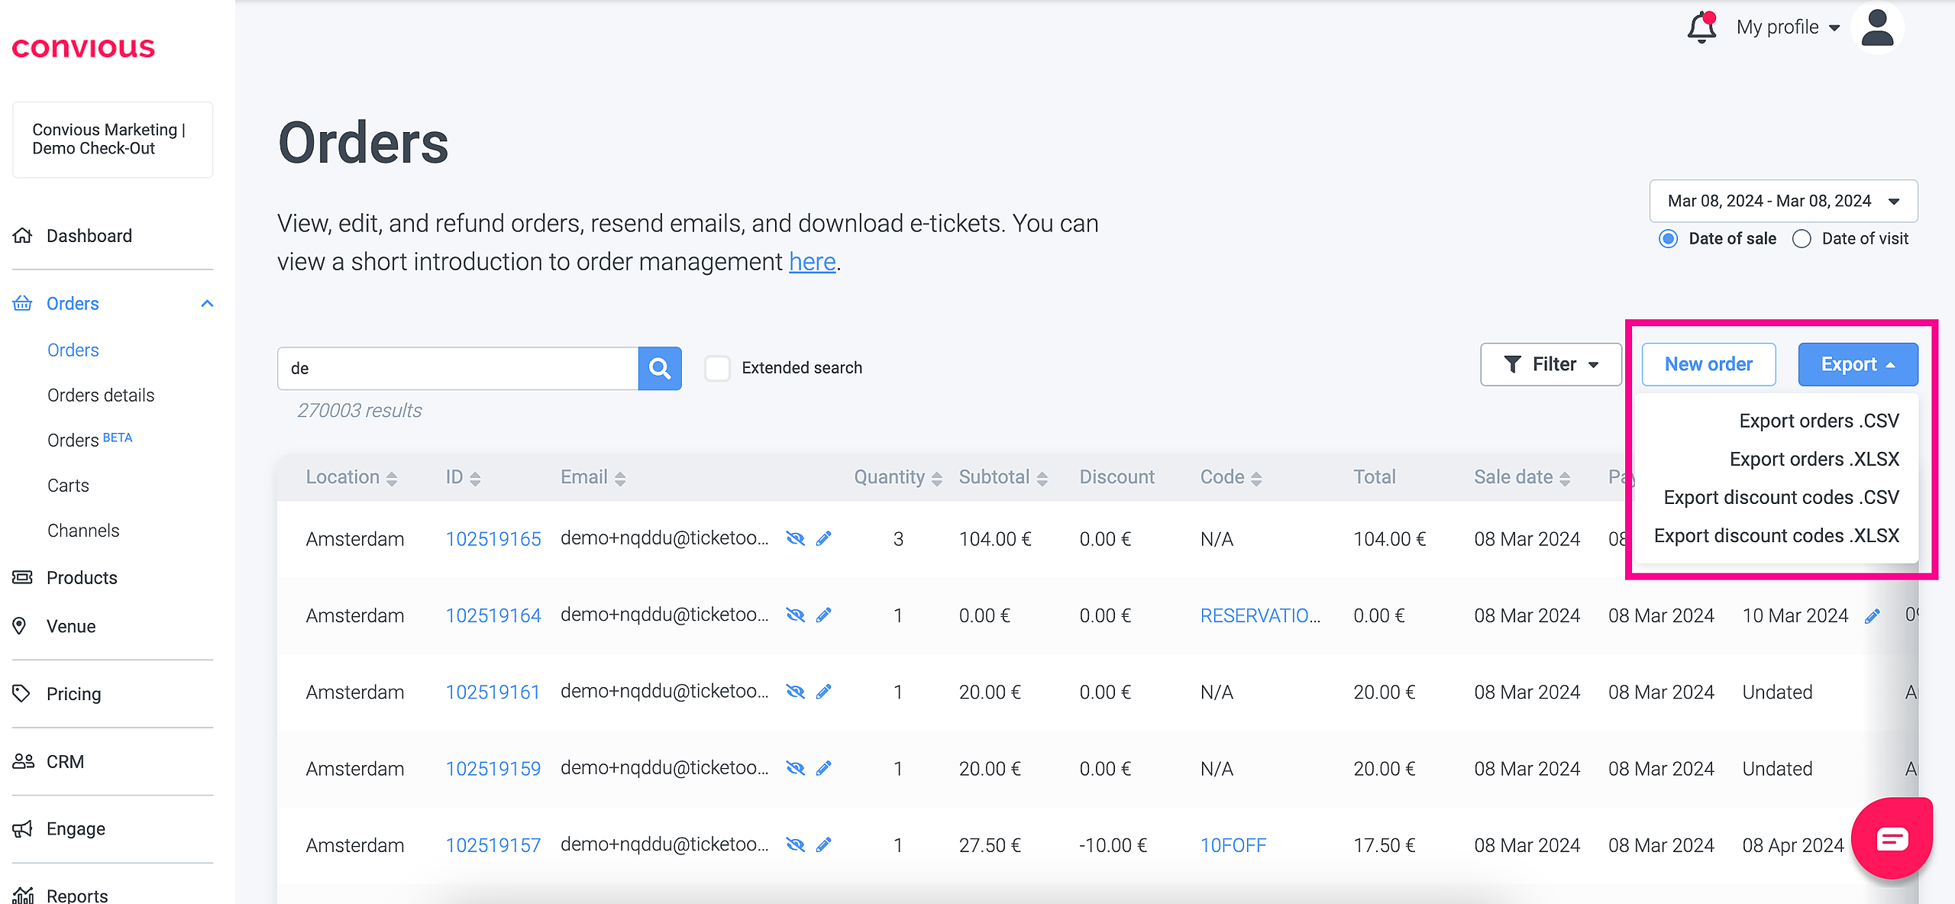Viewport: 1955px width, 904px height.
Task: Click pencil edit icon for order 102519157
Action: [823, 845]
